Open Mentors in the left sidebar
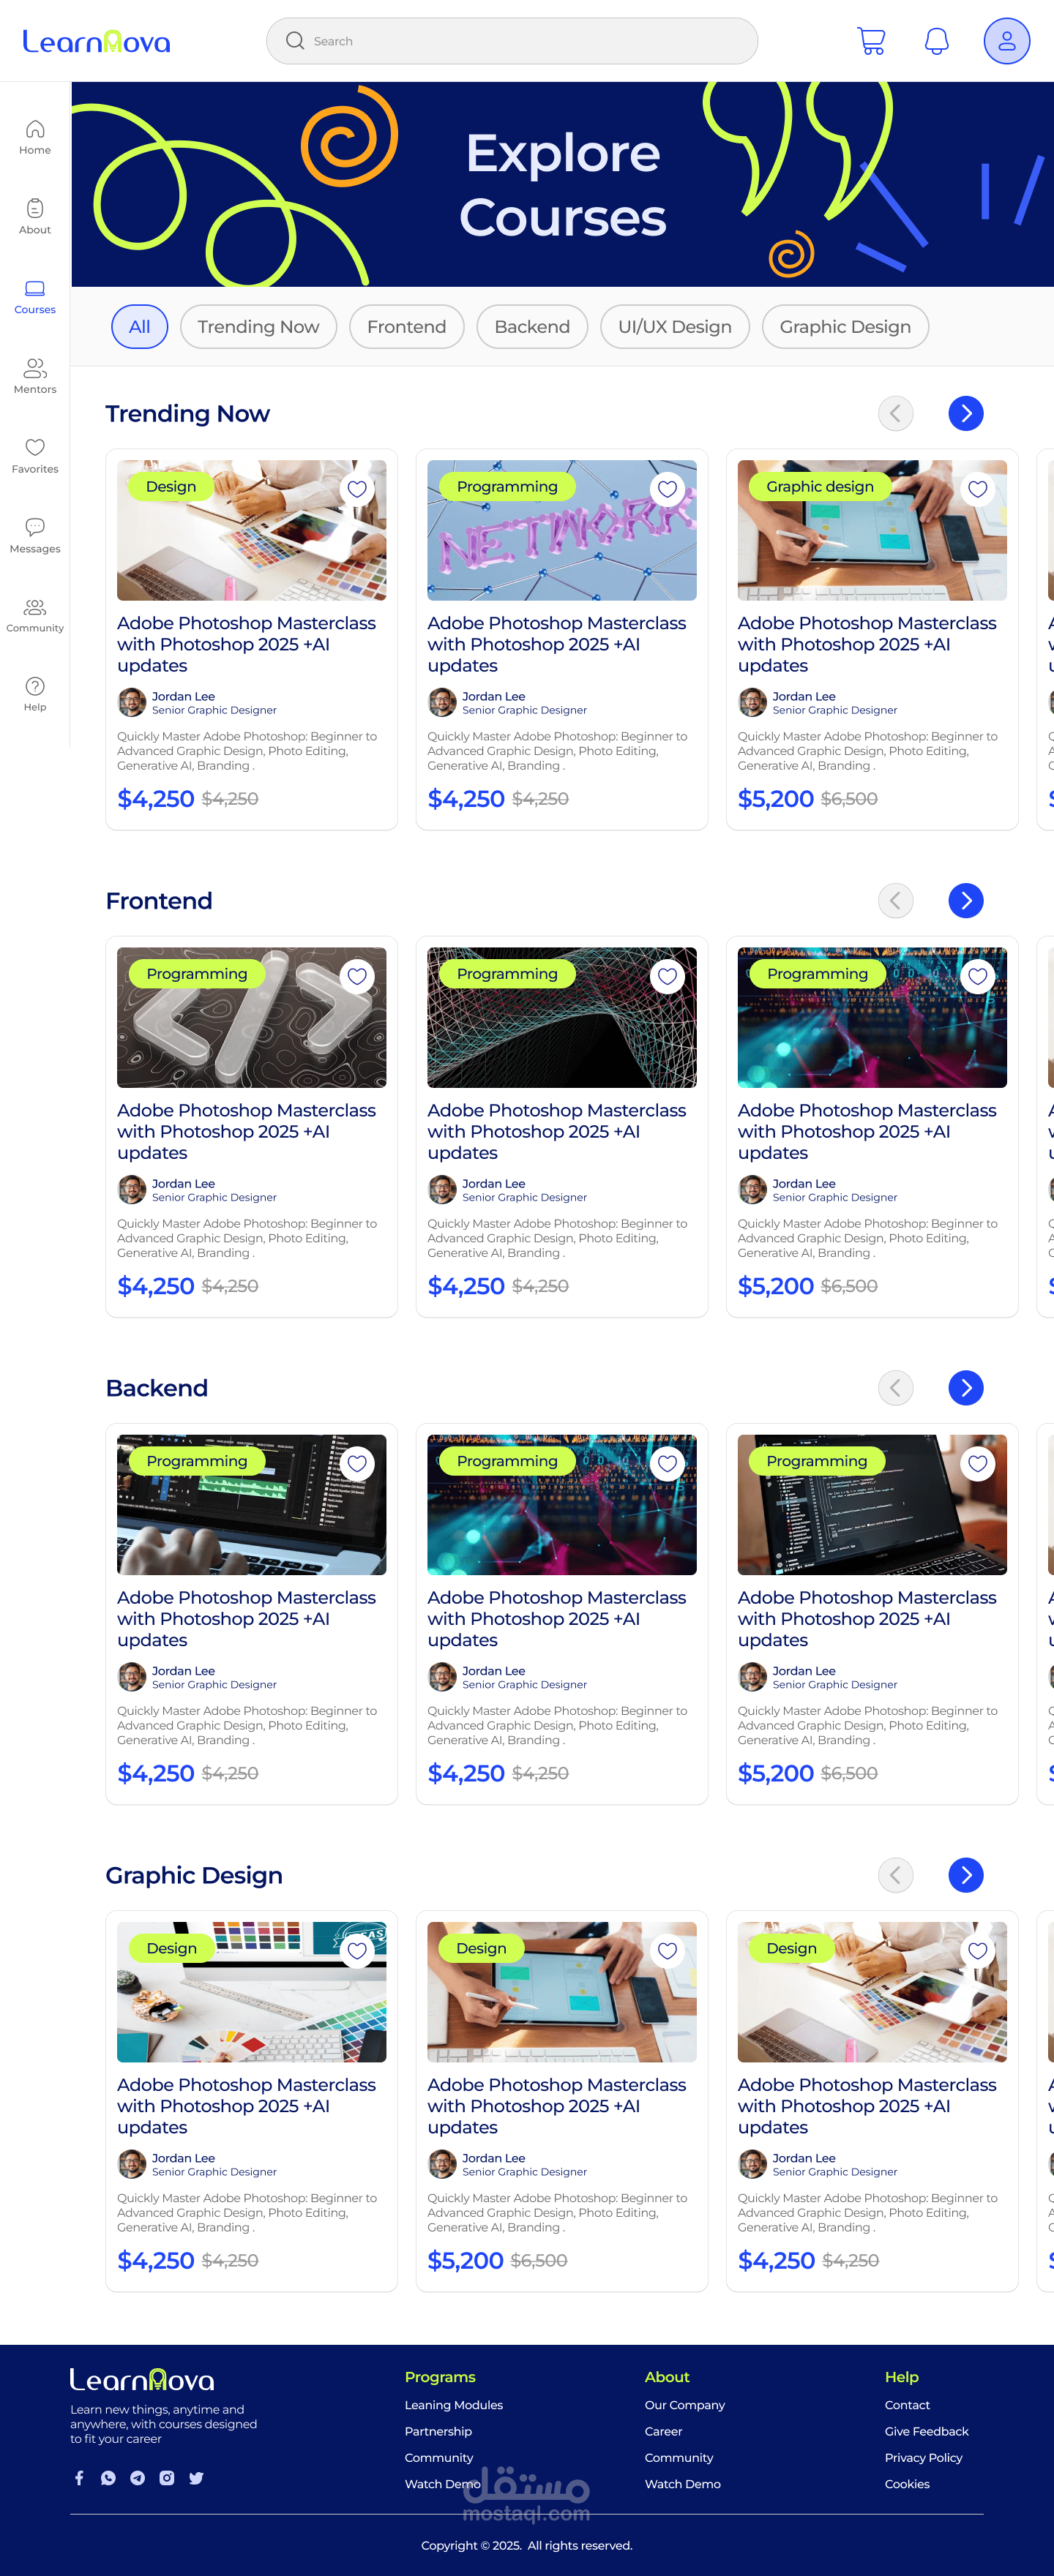The width and height of the screenshot is (1054, 2576). [35, 376]
